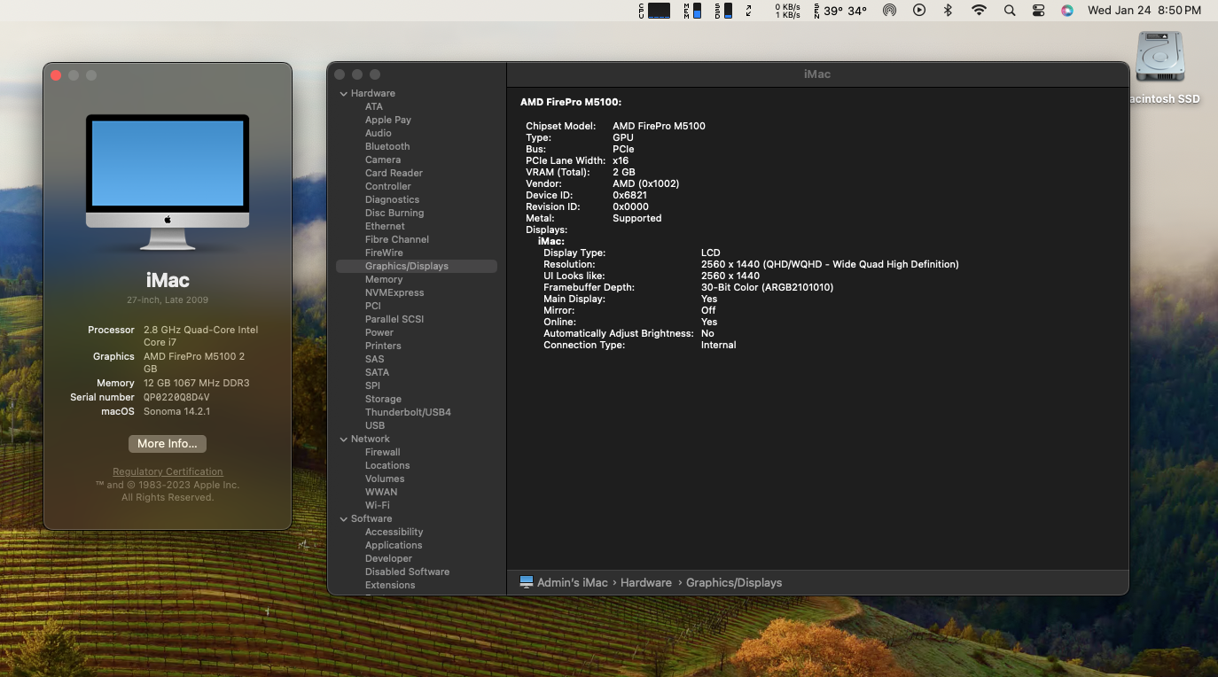Select Storage in the hardware list
This screenshot has width=1218, height=677.
click(x=383, y=399)
